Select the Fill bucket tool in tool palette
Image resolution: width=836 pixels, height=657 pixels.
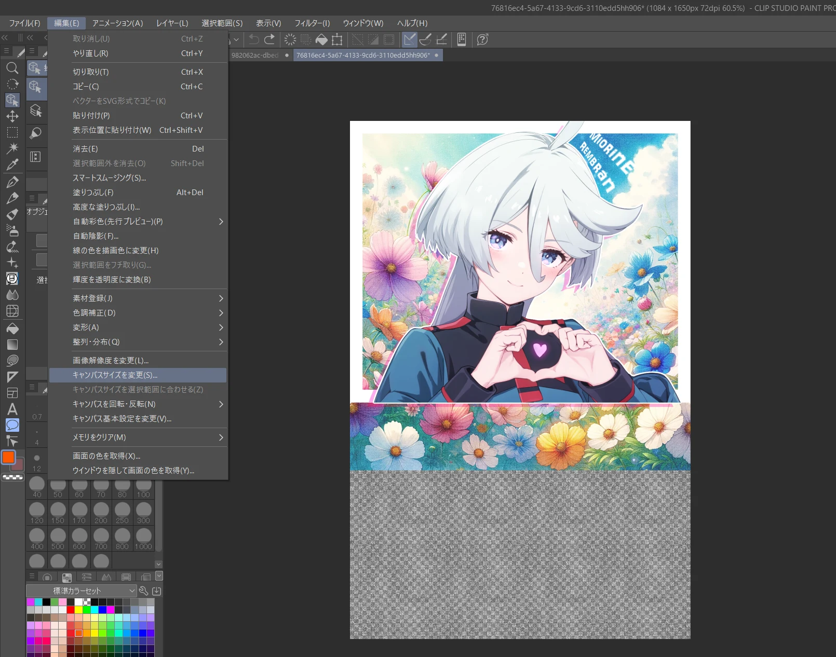pyautogui.click(x=12, y=328)
